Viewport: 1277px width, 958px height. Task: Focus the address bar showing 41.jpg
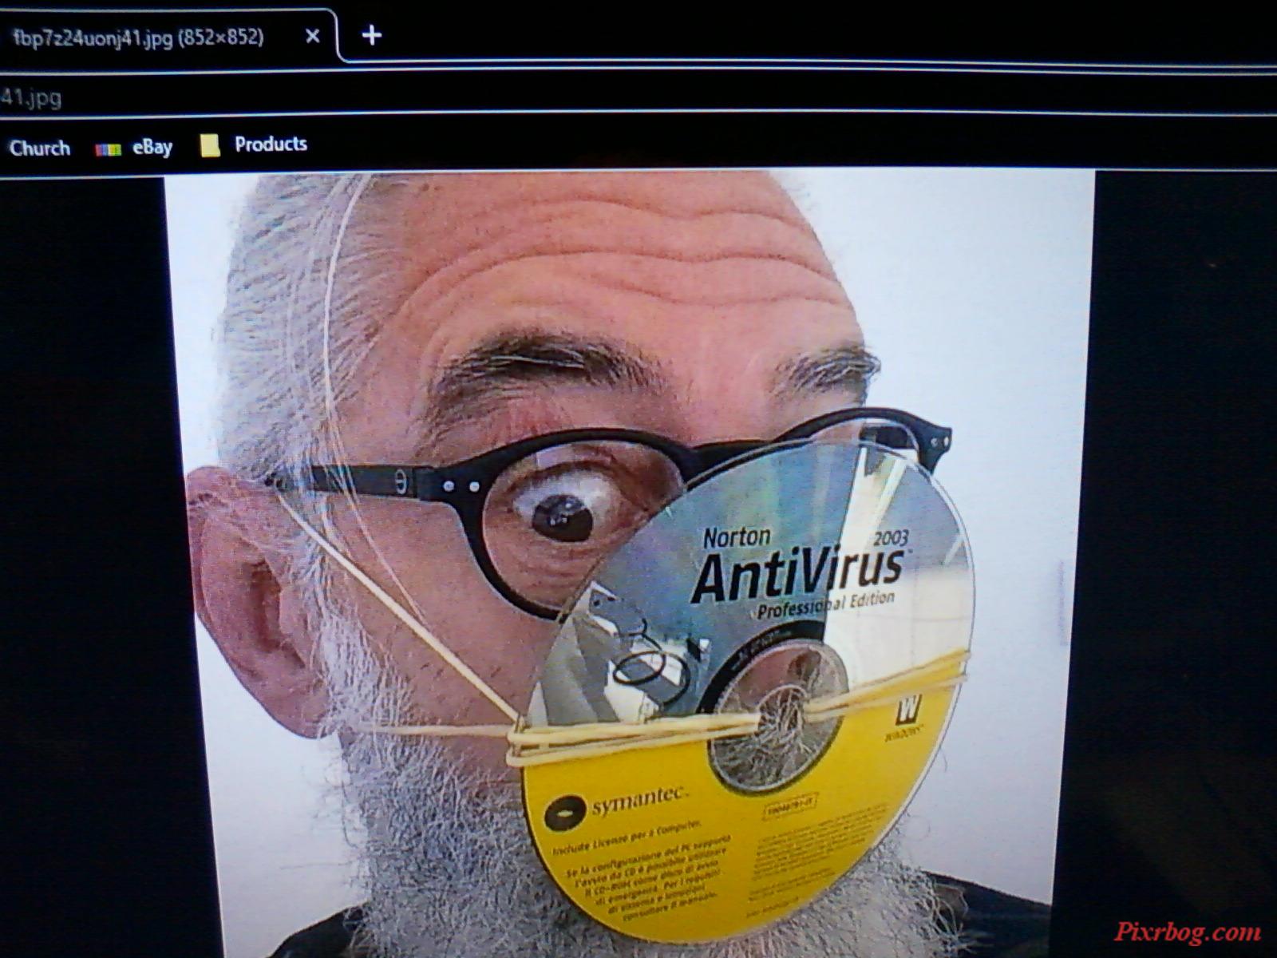(x=638, y=95)
